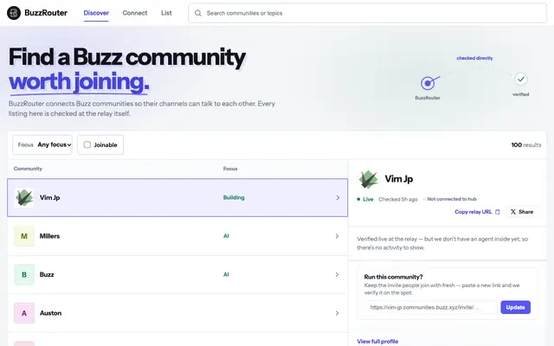
Task: Click the AI tag in Millers row
Action: (226, 236)
